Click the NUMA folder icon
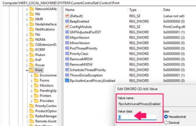This screenshot has height=126, width=196. 32,39
